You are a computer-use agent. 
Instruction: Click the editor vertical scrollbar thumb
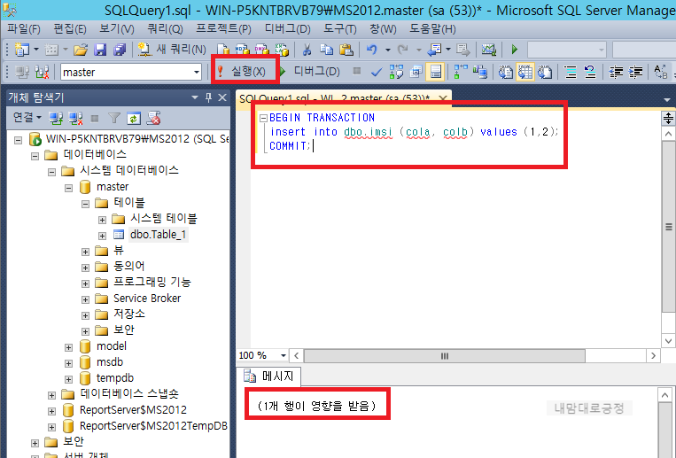pos(668,227)
